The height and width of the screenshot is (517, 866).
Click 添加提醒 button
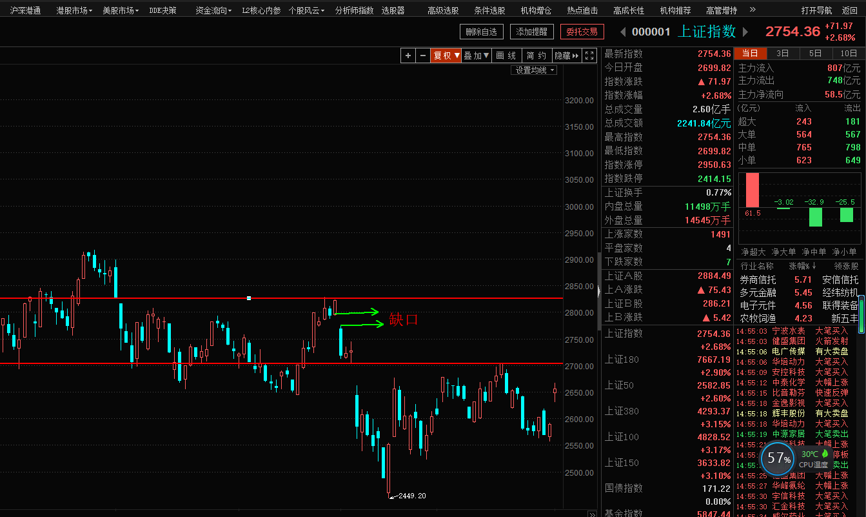[532, 32]
